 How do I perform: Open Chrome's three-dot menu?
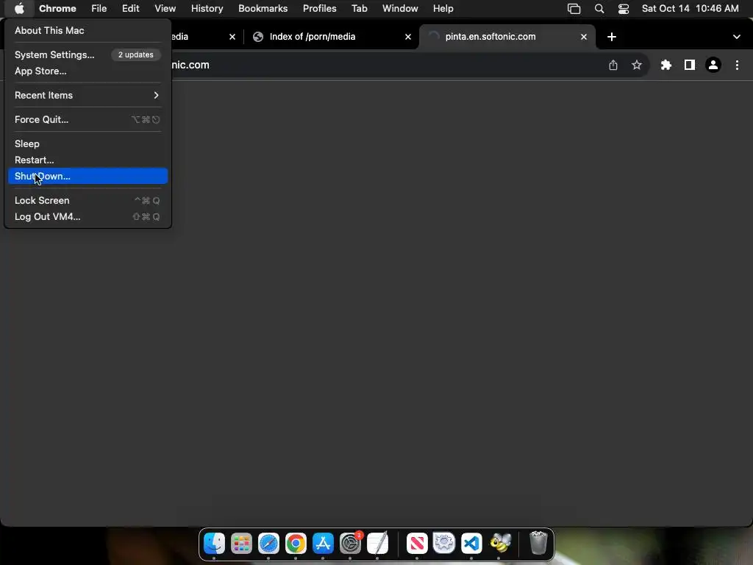(737, 65)
